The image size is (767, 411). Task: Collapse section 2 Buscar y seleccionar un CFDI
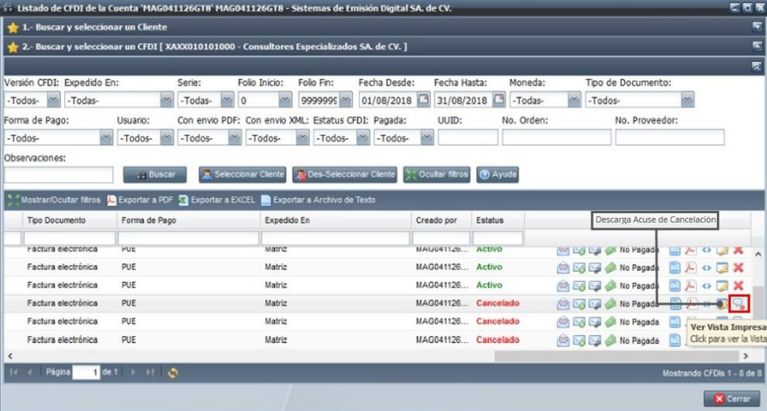pyautogui.click(x=756, y=47)
